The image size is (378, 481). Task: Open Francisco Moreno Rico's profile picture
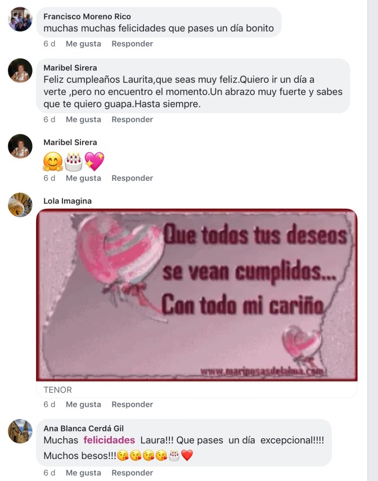tap(20, 19)
